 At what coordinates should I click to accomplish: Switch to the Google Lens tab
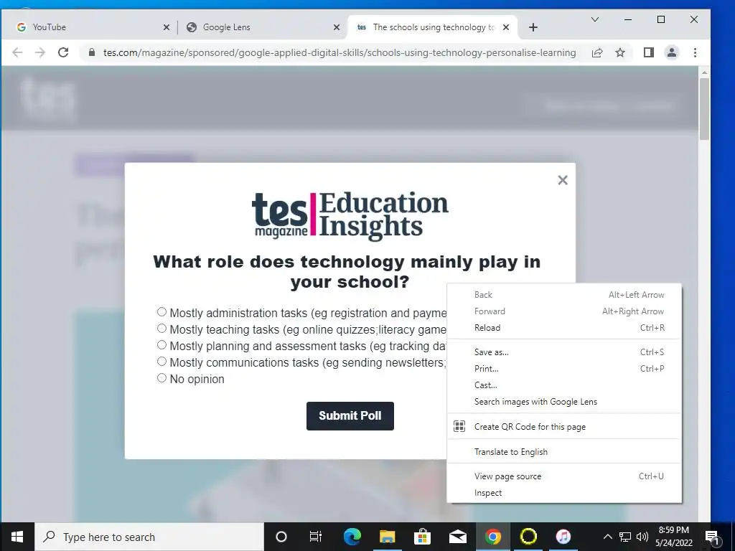(x=263, y=27)
